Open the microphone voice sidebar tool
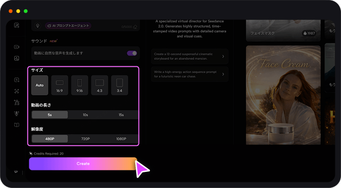 point(17,114)
